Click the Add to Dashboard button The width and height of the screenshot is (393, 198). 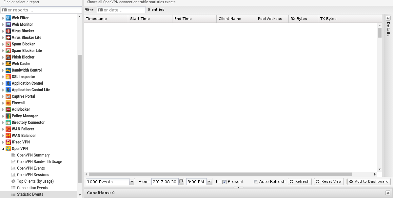tap(369, 182)
